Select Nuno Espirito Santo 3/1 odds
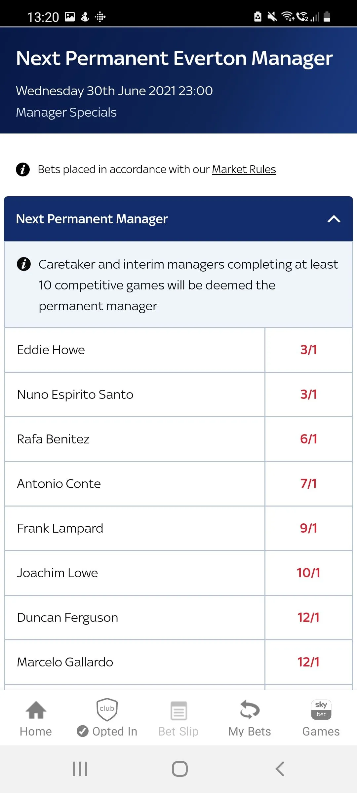Viewport: 357px width, 793px height. pos(308,395)
